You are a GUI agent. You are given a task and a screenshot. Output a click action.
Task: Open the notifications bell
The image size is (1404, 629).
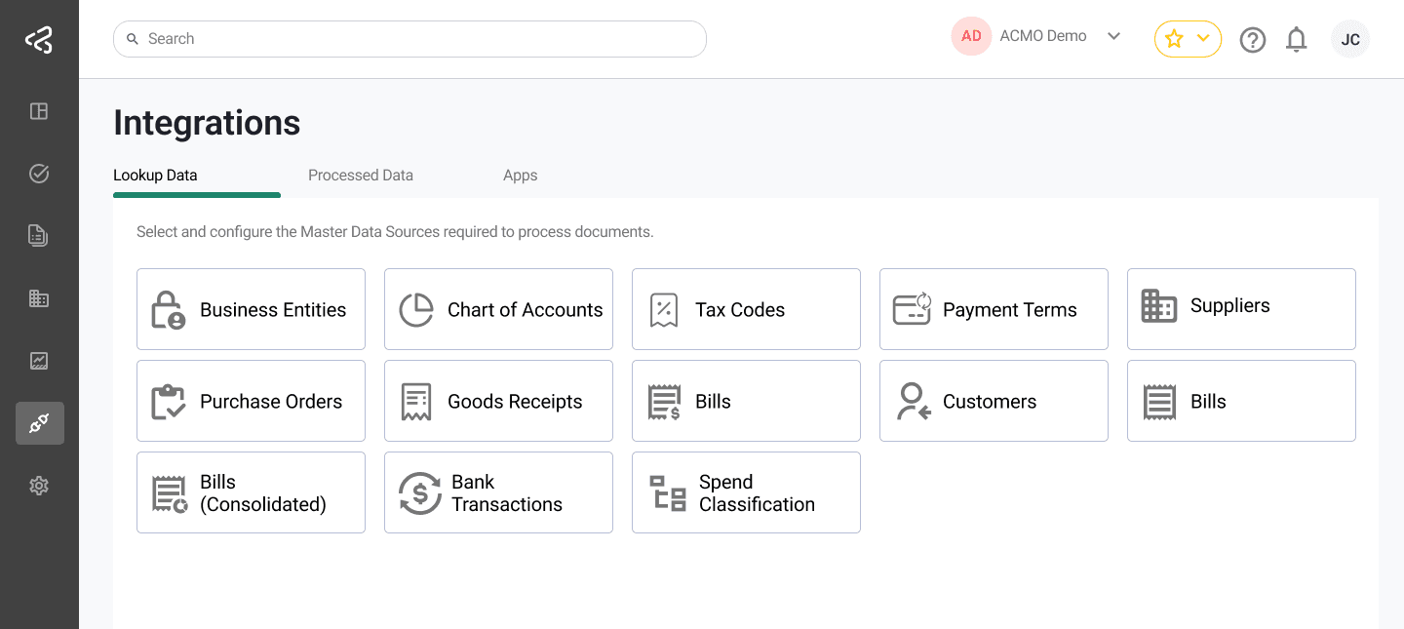pyautogui.click(x=1296, y=40)
